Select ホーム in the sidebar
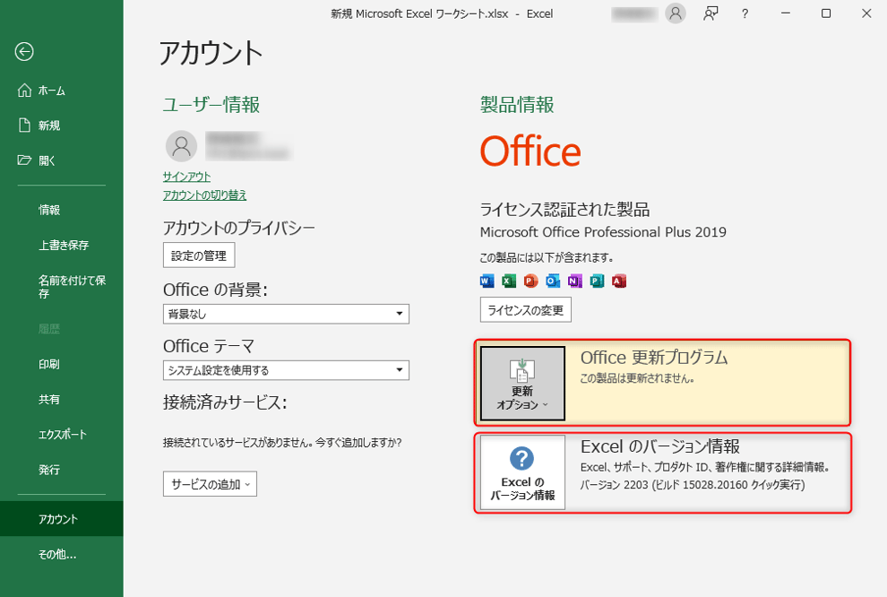Screen dimensions: 887x597 (61, 91)
